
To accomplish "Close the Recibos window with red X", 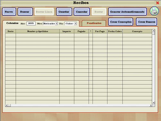I will (x=157, y=3).
